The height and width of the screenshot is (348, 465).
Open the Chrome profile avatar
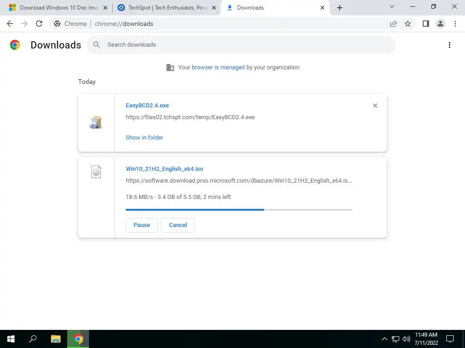[440, 24]
